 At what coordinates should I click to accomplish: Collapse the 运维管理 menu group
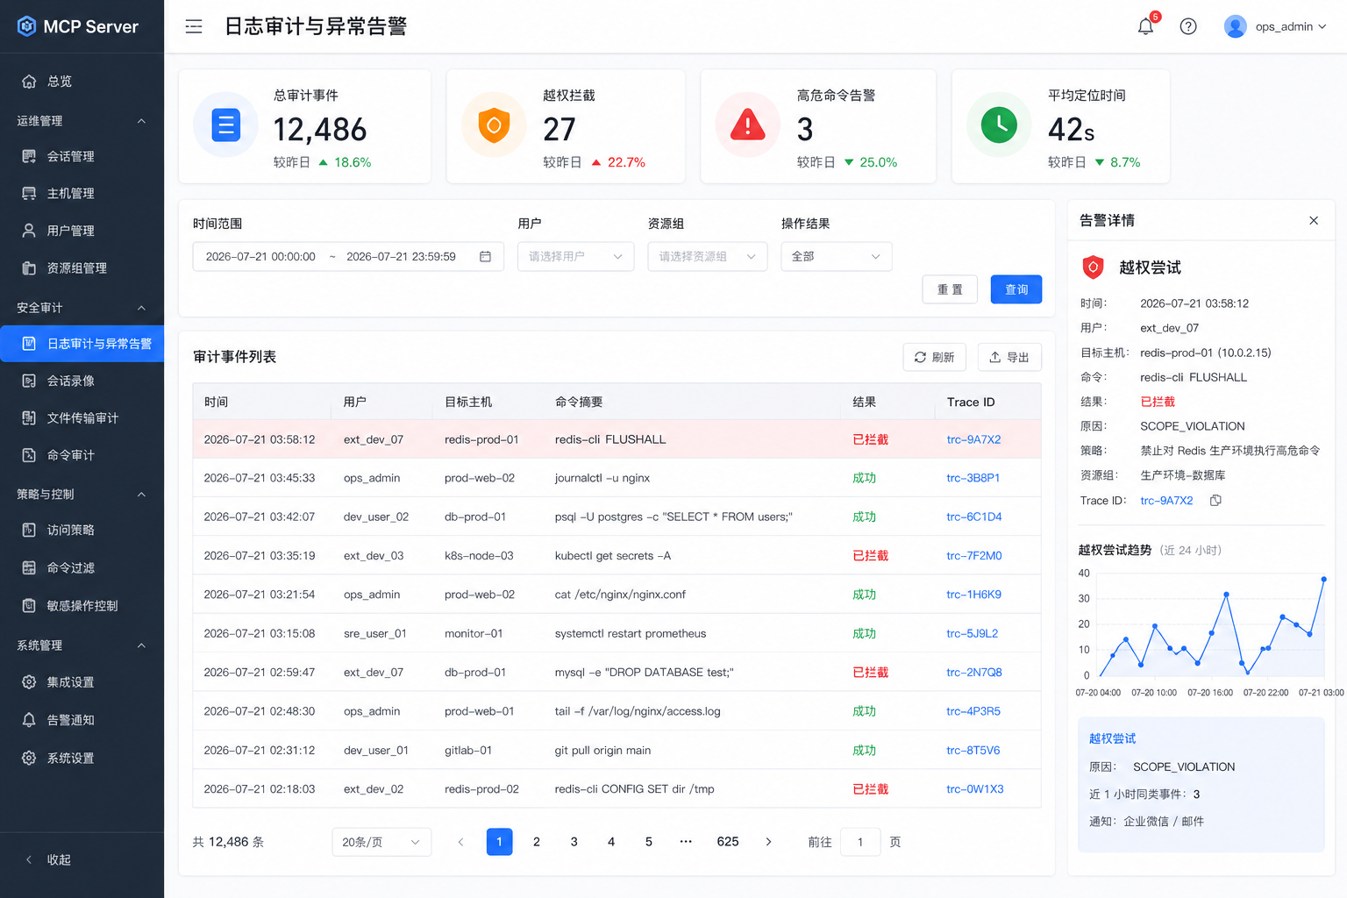tap(141, 121)
